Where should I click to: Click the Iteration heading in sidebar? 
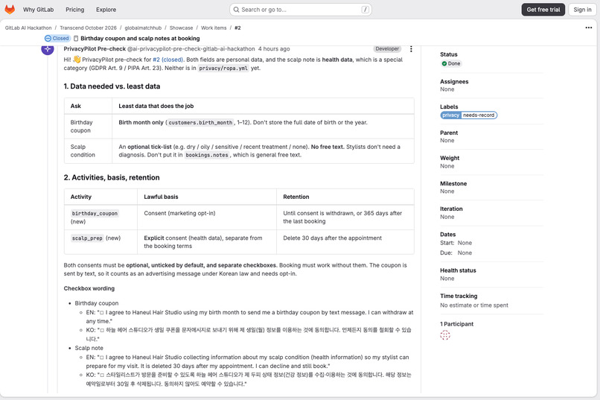point(451,209)
